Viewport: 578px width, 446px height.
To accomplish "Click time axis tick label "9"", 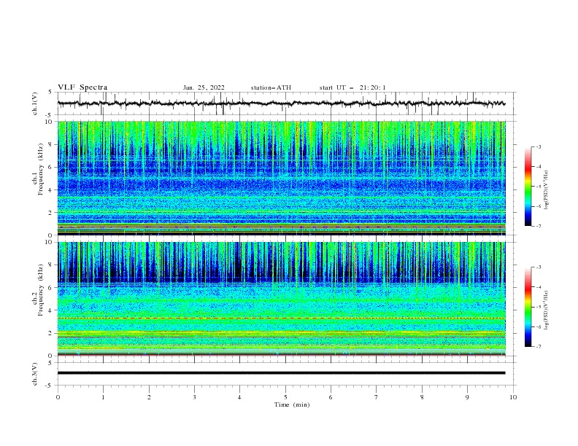I will (x=467, y=397).
